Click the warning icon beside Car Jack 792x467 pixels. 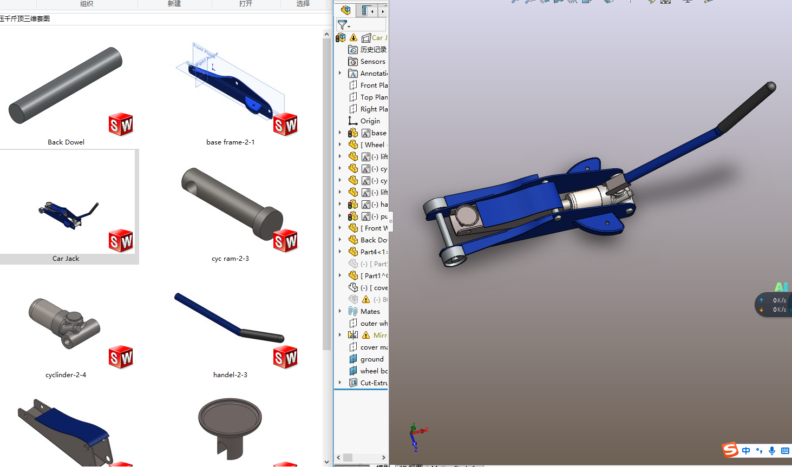(x=354, y=37)
